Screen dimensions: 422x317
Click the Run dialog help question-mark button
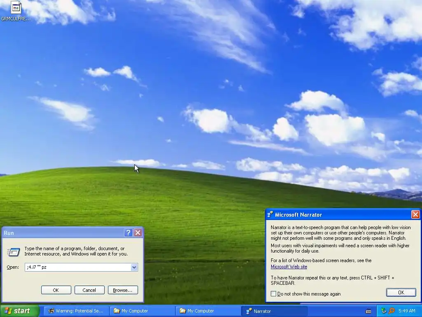[128, 233]
